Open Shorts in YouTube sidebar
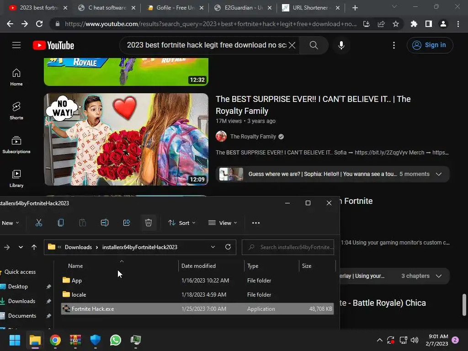The width and height of the screenshot is (468, 351). coord(16,111)
